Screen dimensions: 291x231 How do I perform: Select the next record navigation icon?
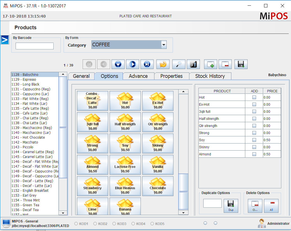tap(132, 64)
